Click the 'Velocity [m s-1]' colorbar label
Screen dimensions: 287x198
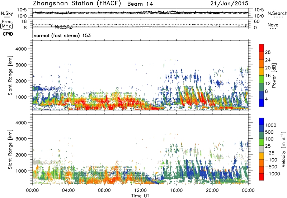tap(283, 149)
